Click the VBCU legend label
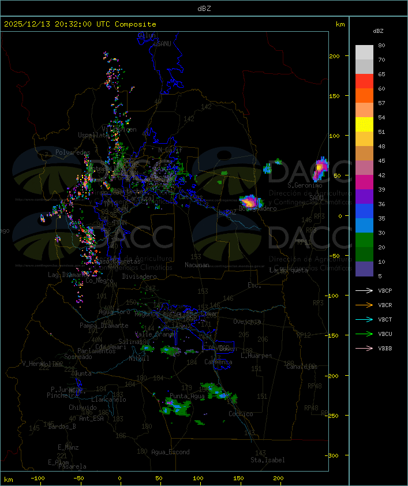This screenshot has height=486, width=408. (x=385, y=334)
